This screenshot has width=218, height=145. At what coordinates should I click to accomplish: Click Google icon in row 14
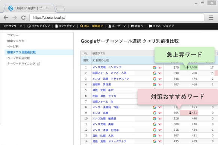(x=154, y=141)
